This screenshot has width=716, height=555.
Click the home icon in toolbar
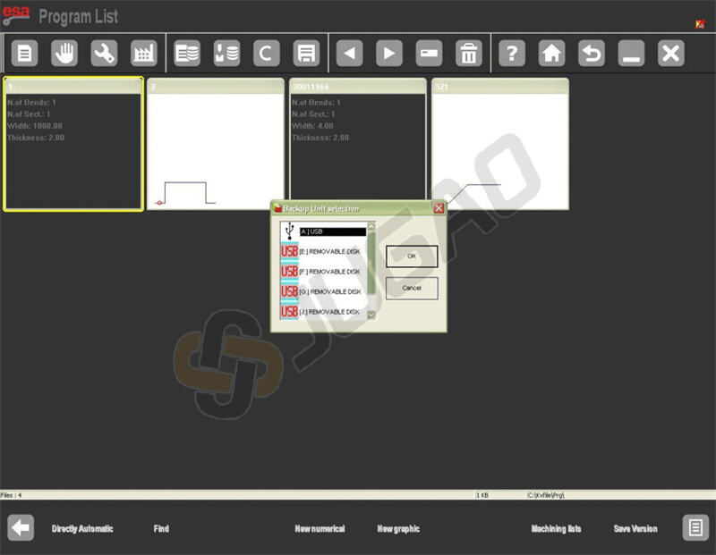551,54
